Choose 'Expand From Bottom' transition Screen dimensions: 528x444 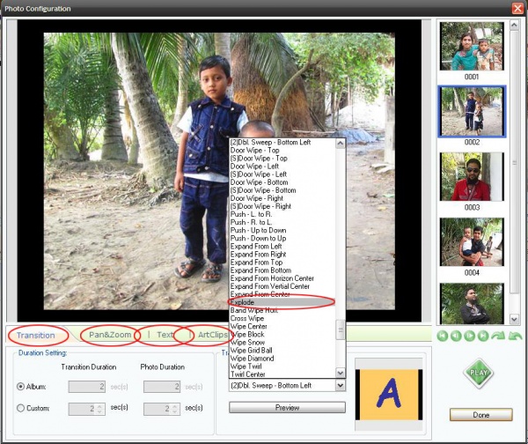(x=282, y=270)
